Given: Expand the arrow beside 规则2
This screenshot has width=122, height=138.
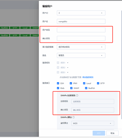Looking at the screenshot, I should tap(68, 68).
